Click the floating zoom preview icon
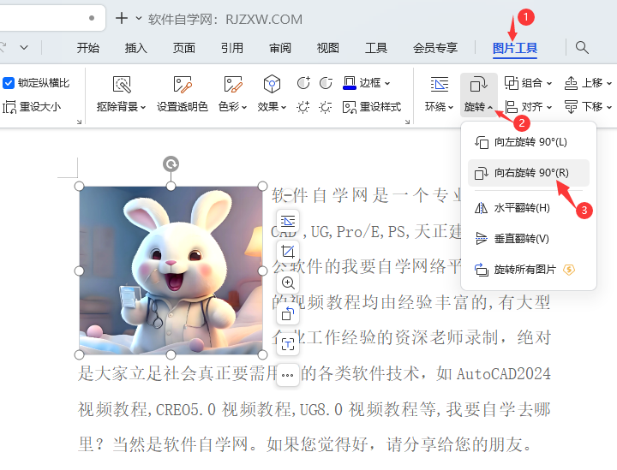617x470 pixels. coord(288,283)
